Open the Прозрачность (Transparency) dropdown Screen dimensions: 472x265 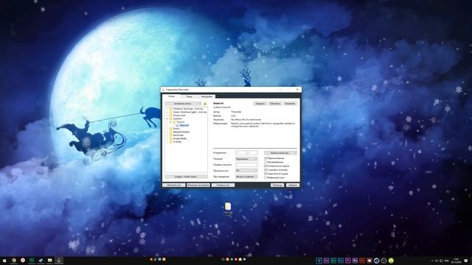[x=246, y=170]
